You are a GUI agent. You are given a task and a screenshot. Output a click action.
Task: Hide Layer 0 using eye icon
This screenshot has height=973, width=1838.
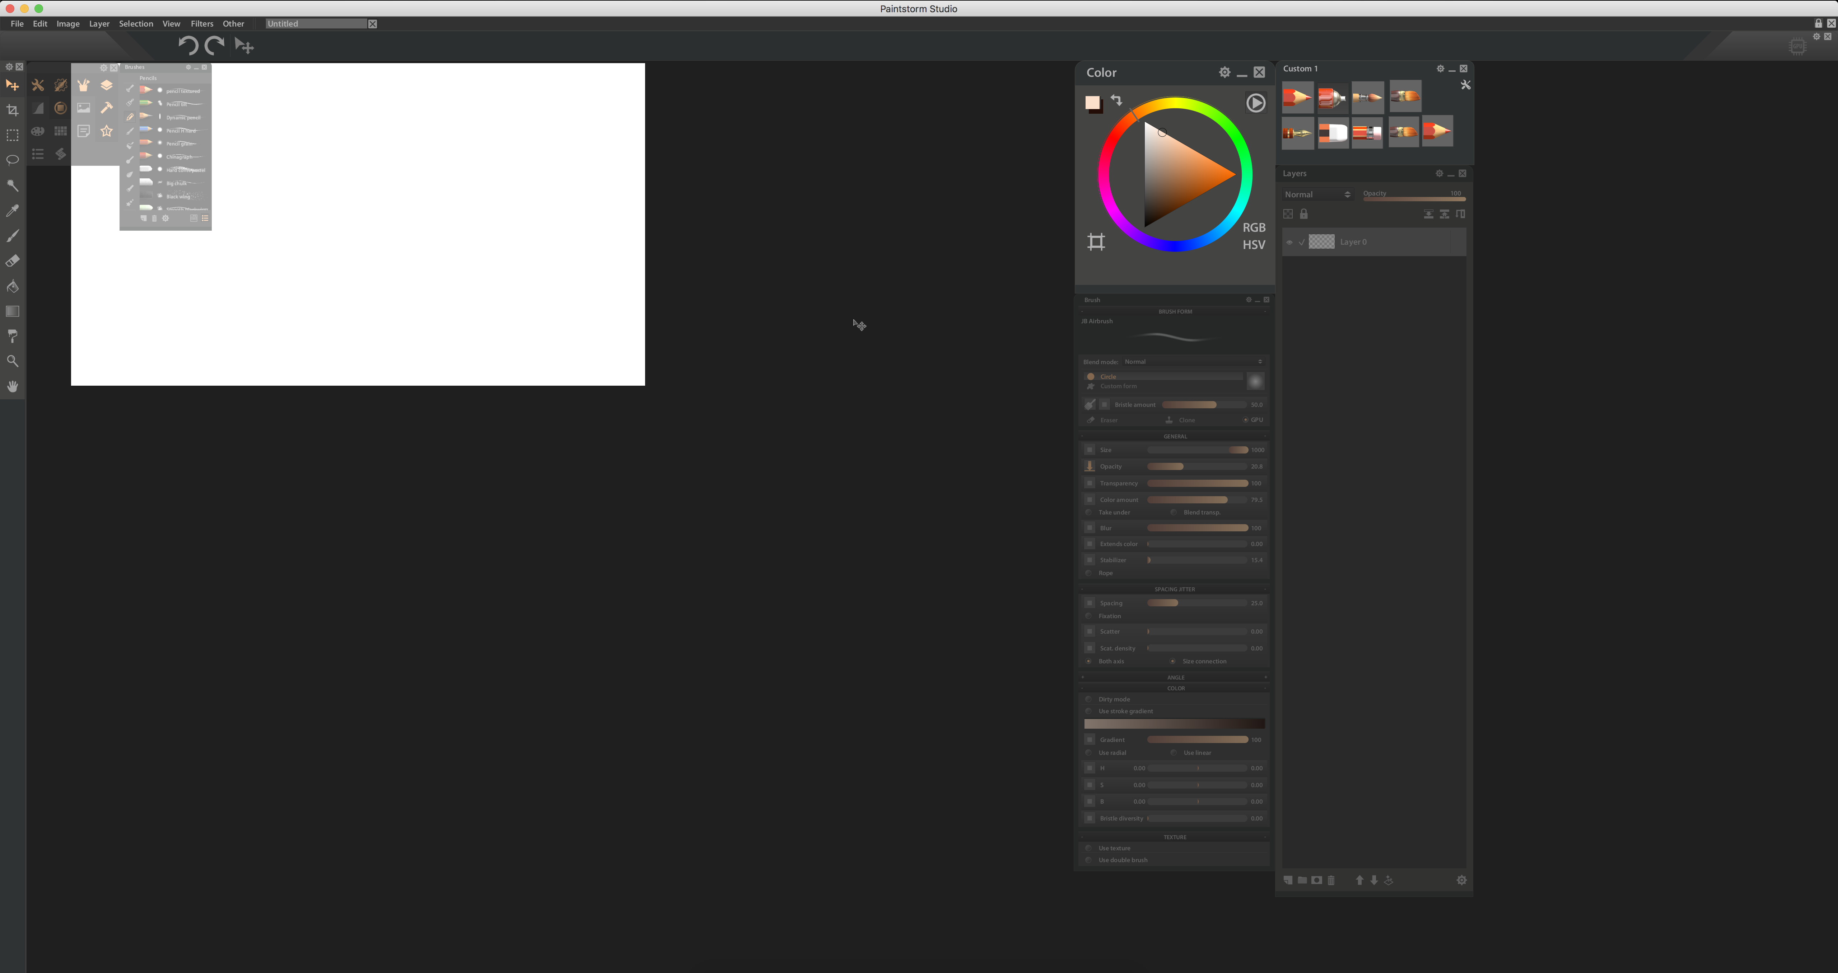[x=1289, y=243]
